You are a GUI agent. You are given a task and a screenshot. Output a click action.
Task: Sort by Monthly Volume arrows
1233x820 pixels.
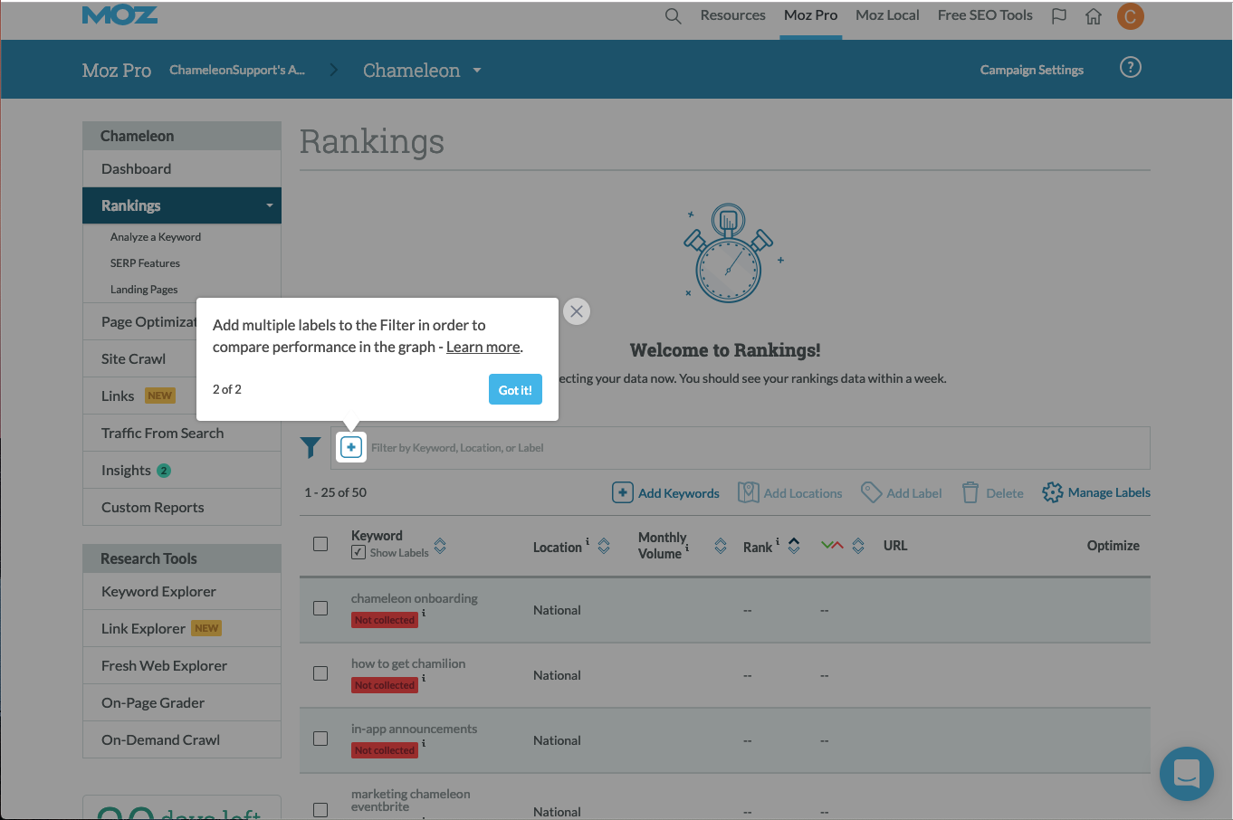(x=721, y=546)
